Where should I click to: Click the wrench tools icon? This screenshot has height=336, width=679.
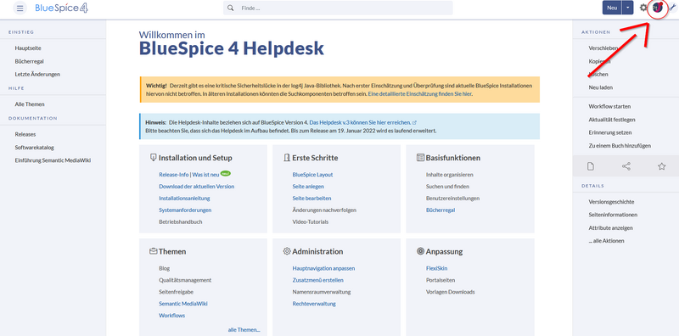pyautogui.click(x=672, y=8)
